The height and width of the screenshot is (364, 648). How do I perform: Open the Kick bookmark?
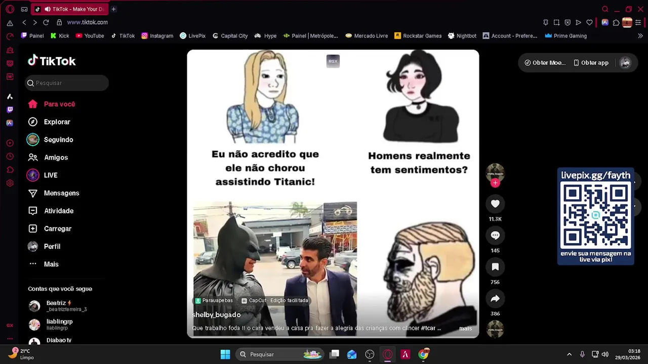pyautogui.click(x=60, y=36)
